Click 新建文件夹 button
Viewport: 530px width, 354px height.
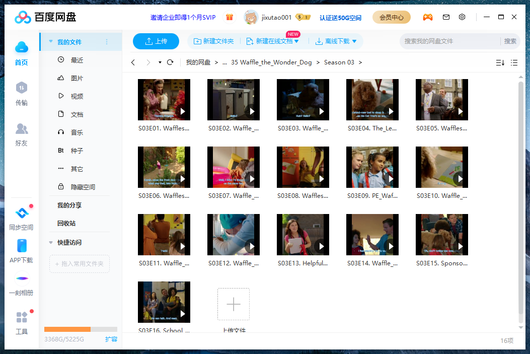[213, 41]
